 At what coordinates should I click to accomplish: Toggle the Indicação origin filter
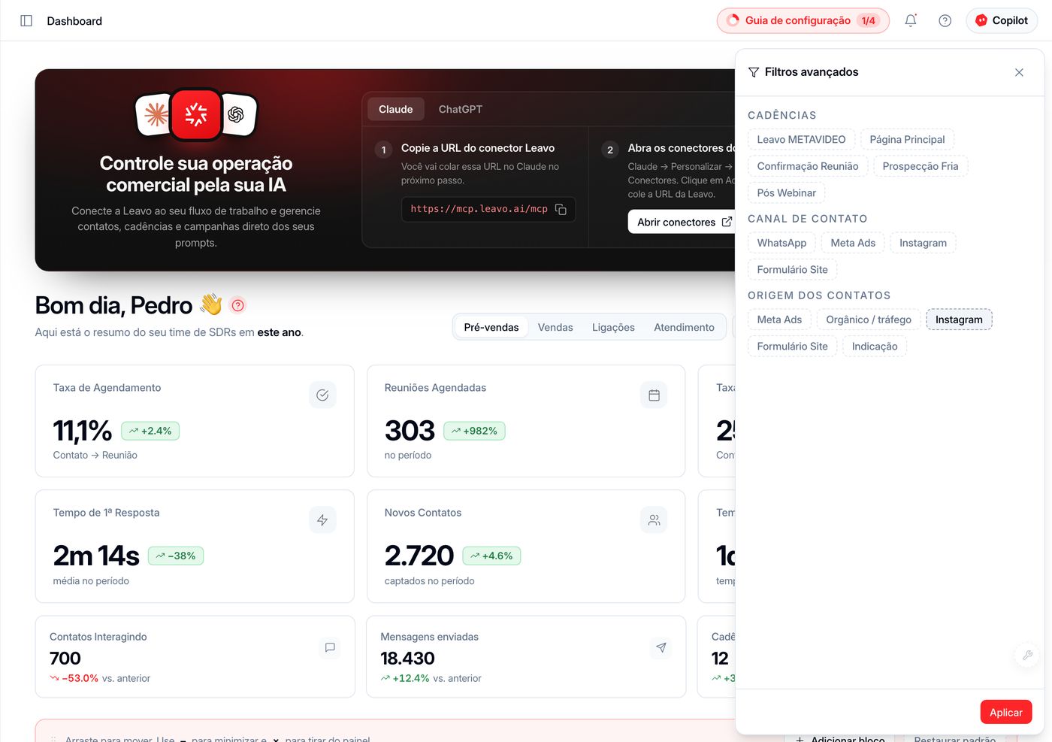875,347
